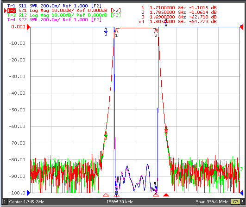Click the hollow marker 2 triangle on the bottom axis
The height and width of the screenshot is (207, 246).
click(156, 195)
